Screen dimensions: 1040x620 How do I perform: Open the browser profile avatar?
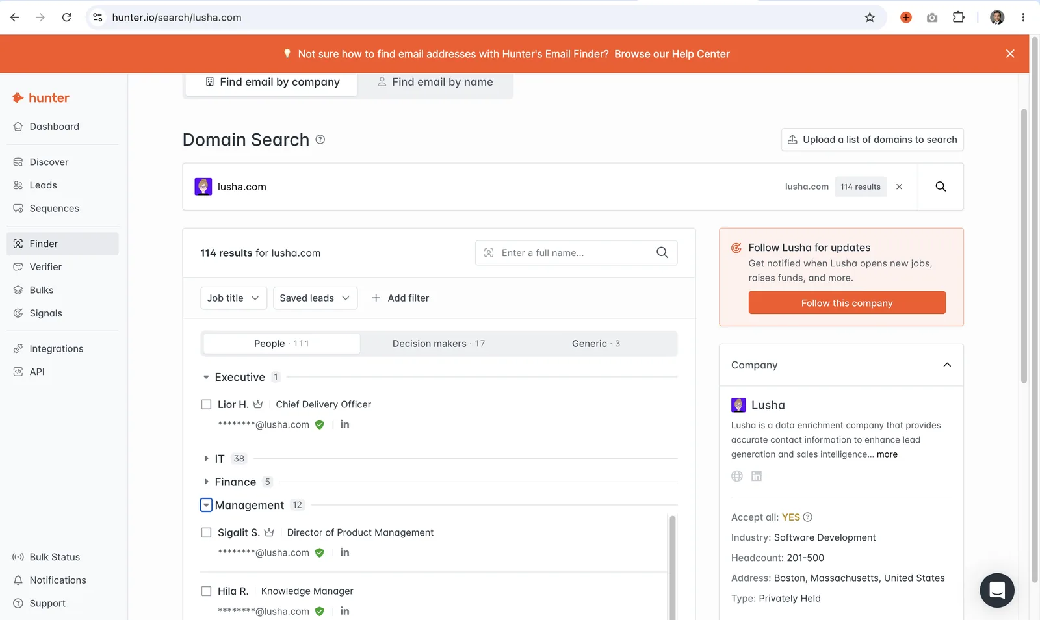click(x=997, y=18)
